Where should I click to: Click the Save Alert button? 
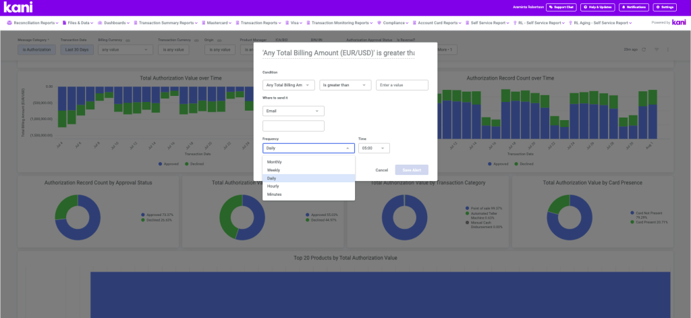(411, 170)
